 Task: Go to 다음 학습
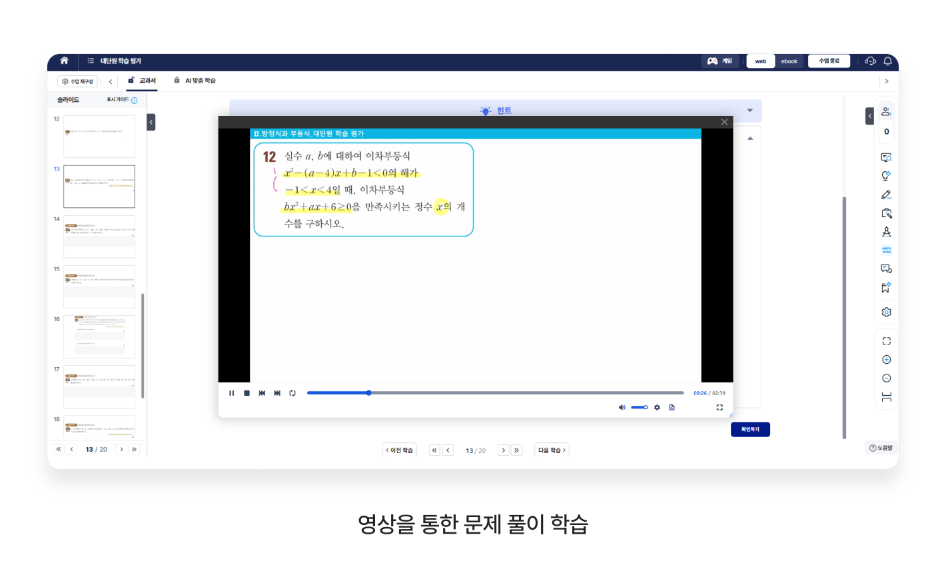click(552, 450)
